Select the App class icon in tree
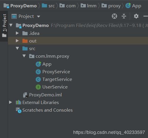The height and width of the screenshot is (138, 148). [38, 64]
